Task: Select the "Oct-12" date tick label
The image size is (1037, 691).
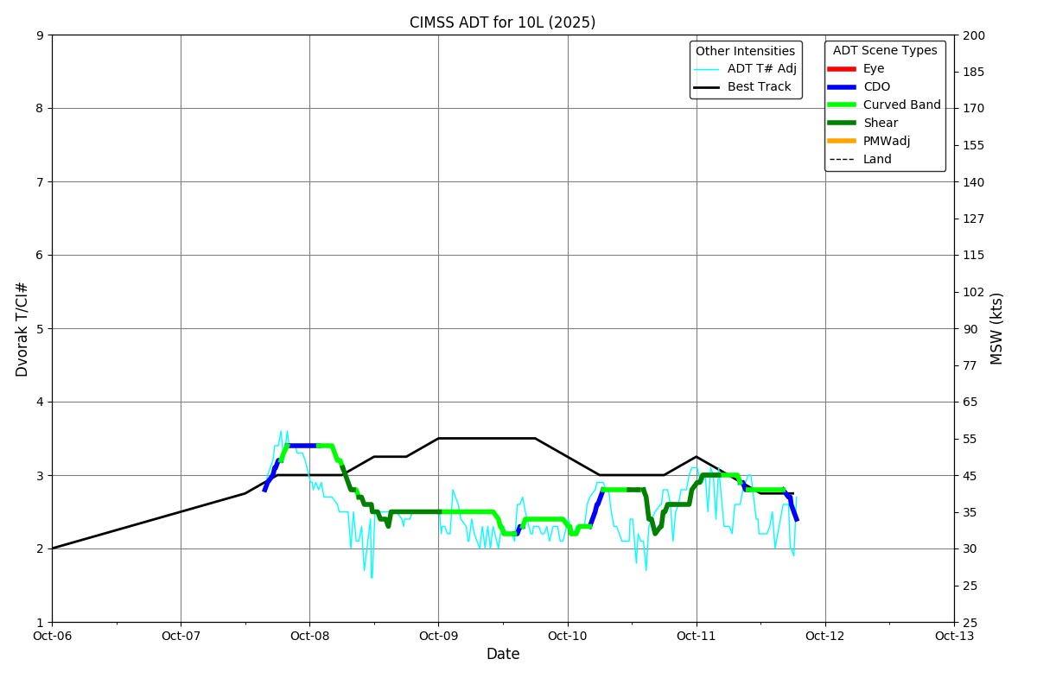Action: pos(825,636)
